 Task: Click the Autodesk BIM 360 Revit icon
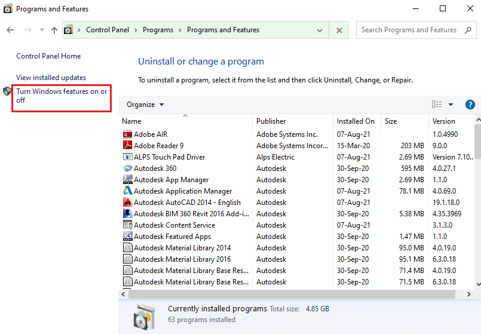(x=128, y=213)
